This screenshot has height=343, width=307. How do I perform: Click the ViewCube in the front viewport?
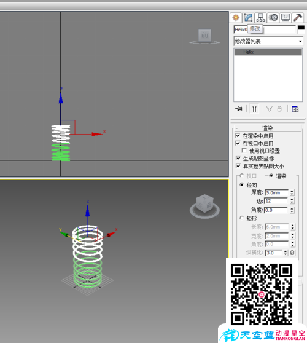point(204,36)
